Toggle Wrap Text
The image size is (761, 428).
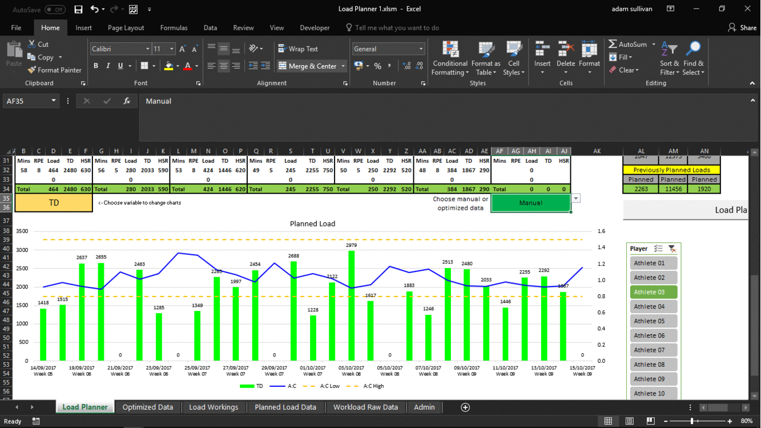coord(297,49)
